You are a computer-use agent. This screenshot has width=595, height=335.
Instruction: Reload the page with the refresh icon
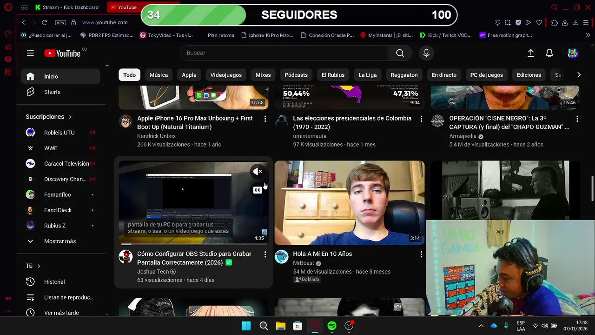coord(45,22)
